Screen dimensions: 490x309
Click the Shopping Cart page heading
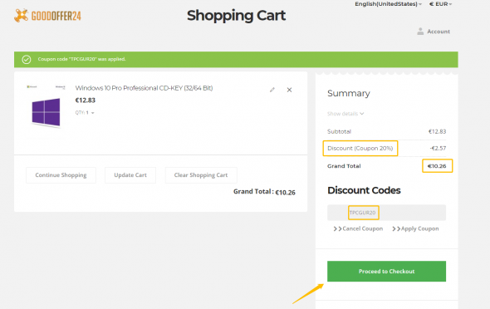click(x=236, y=15)
